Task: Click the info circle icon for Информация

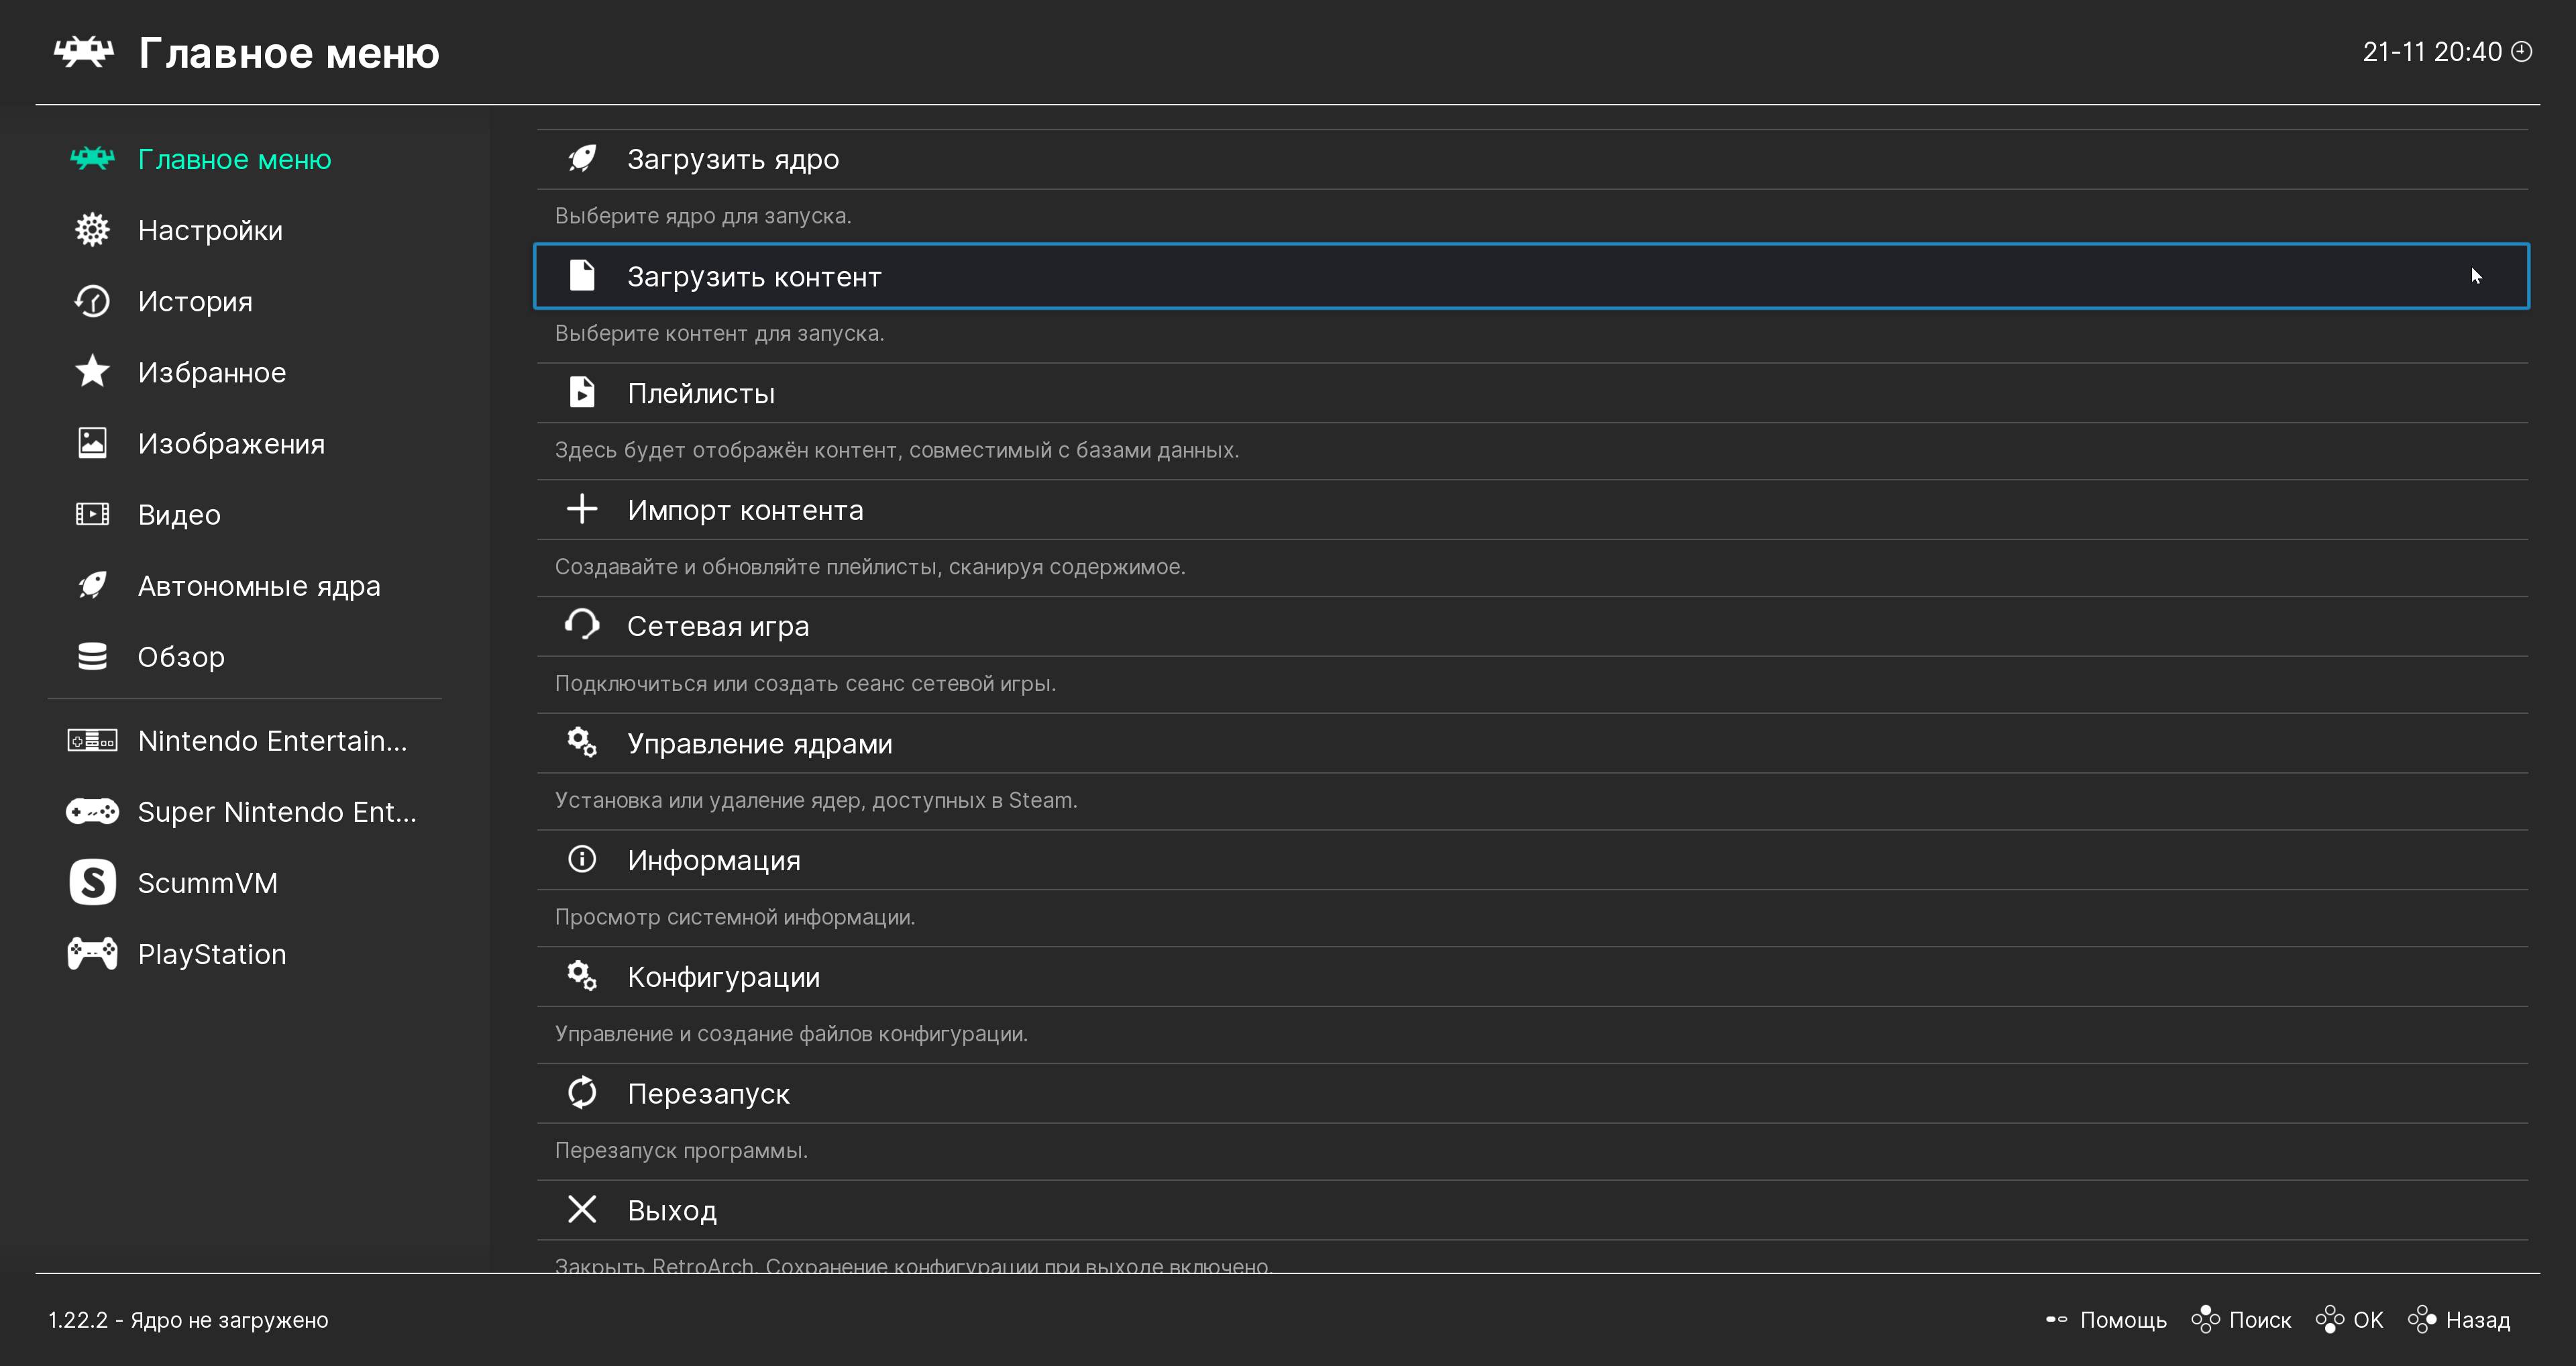Action: click(582, 859)
